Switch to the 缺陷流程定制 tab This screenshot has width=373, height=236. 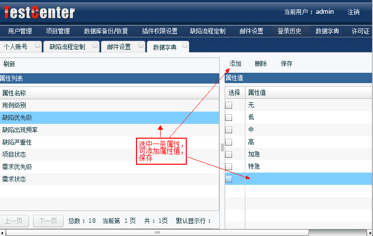pyautogui.click(x=67, y=47)
